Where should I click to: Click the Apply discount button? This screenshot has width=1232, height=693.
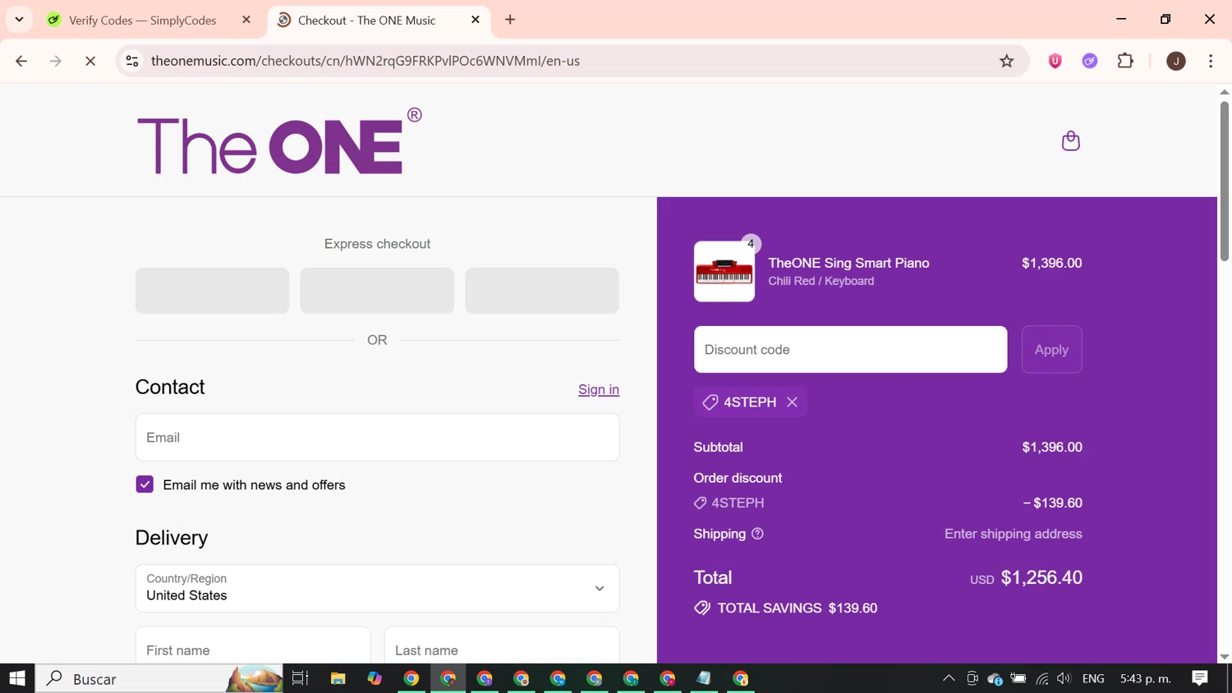1051,350
